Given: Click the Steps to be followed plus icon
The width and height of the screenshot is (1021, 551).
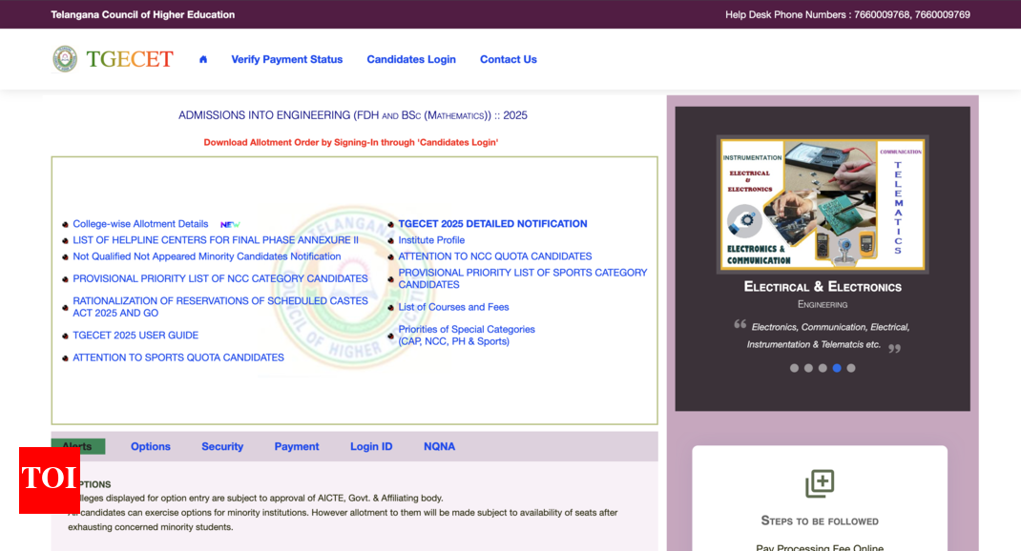Looking at the screenshot, I should [x=819, y=484].
